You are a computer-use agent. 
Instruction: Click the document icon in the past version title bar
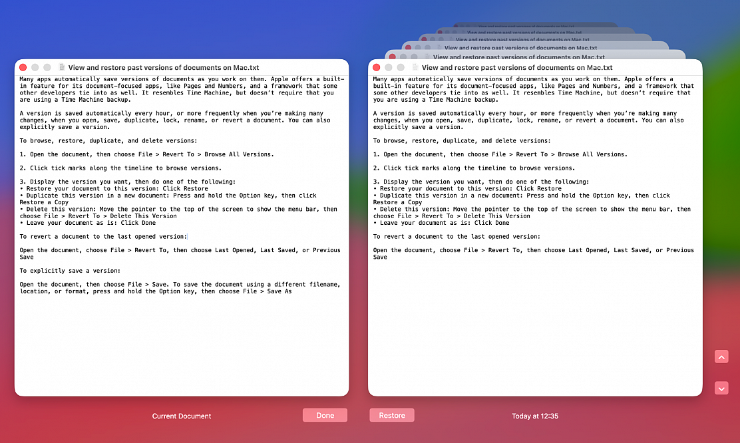(416, 67)
